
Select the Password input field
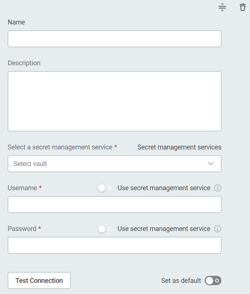click(114, 245)
